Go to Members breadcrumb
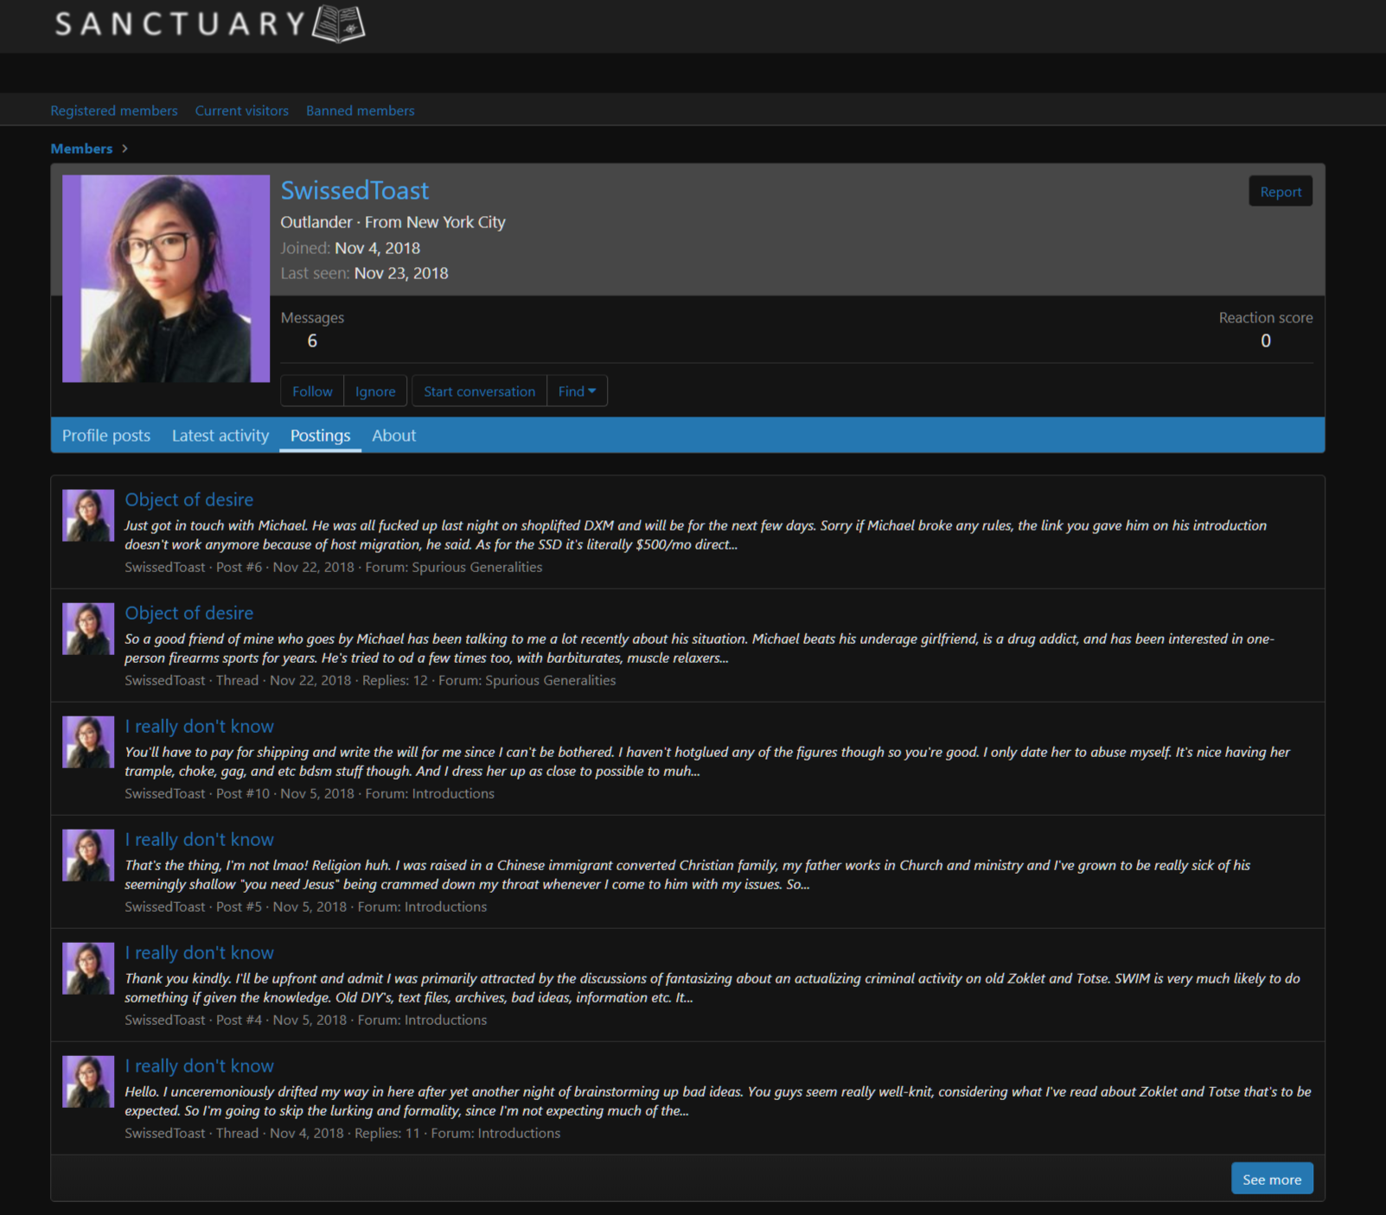Screen dimensions: 1386x1215 coord(81,149)
